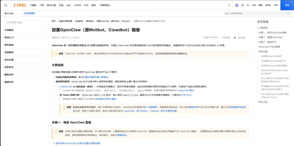The width and height of the screenshot is (294, 146).
Task: Click the 实践教程 breadcrumb
Action: pos(79,21)
